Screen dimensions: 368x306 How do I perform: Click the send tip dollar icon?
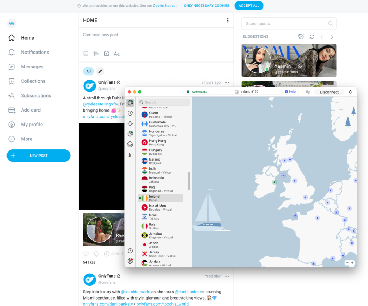106,254
